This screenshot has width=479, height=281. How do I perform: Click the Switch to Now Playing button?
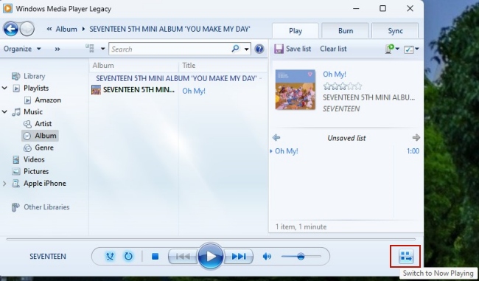tap(406, 256)
